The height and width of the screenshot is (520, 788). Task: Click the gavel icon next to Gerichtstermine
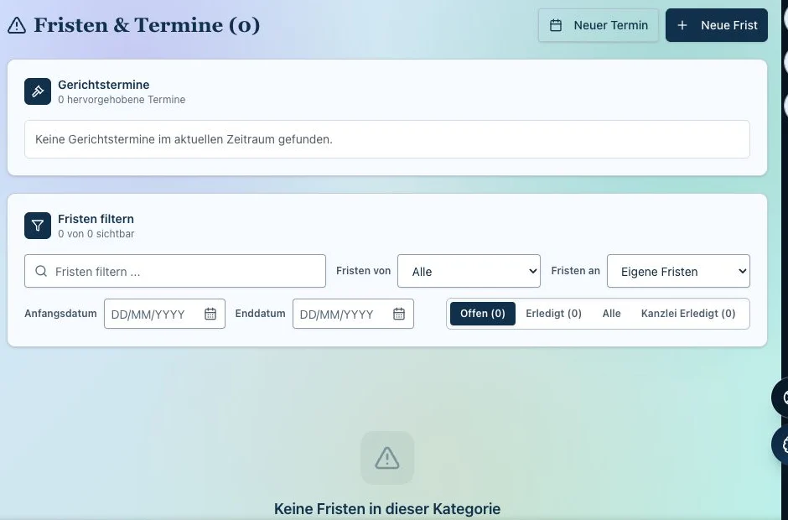38,91
